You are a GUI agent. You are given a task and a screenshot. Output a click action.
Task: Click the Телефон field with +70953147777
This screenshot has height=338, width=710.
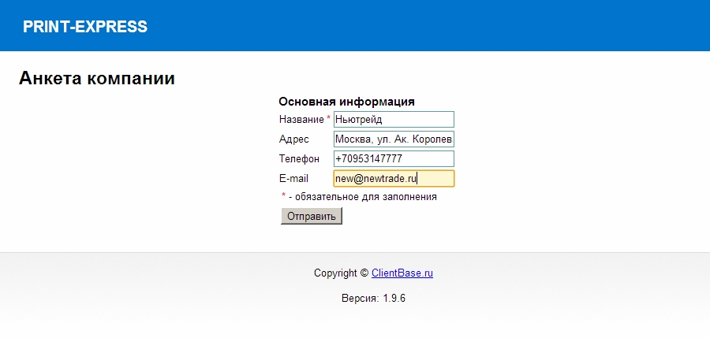point(394,159)
